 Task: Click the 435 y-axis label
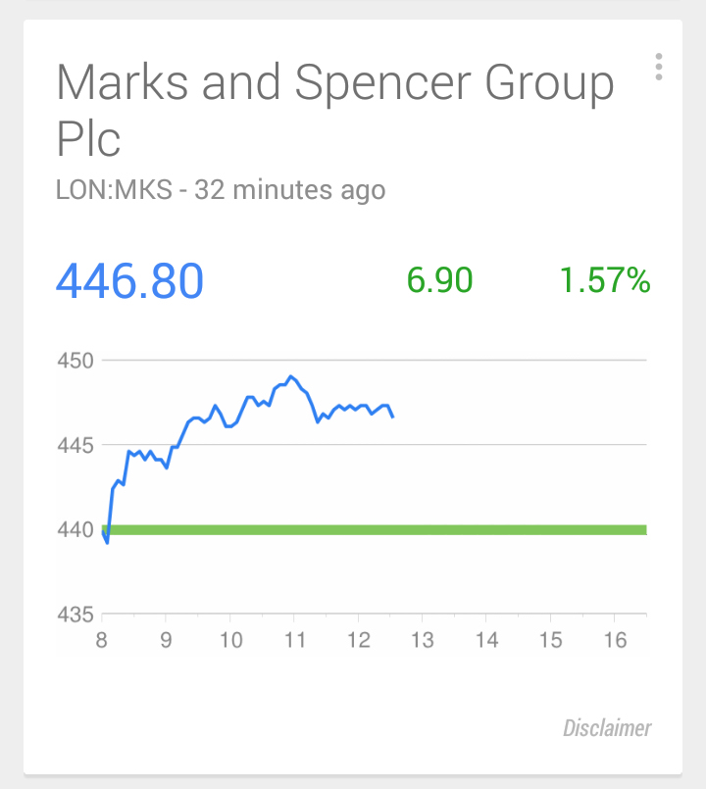(x=76, y=615)
